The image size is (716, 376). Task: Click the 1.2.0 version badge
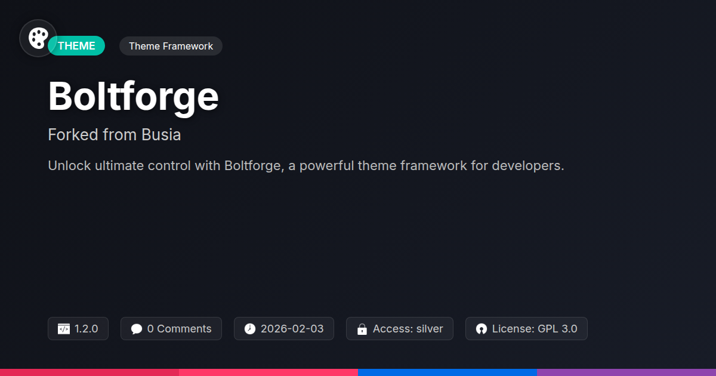tap(78, 329)
